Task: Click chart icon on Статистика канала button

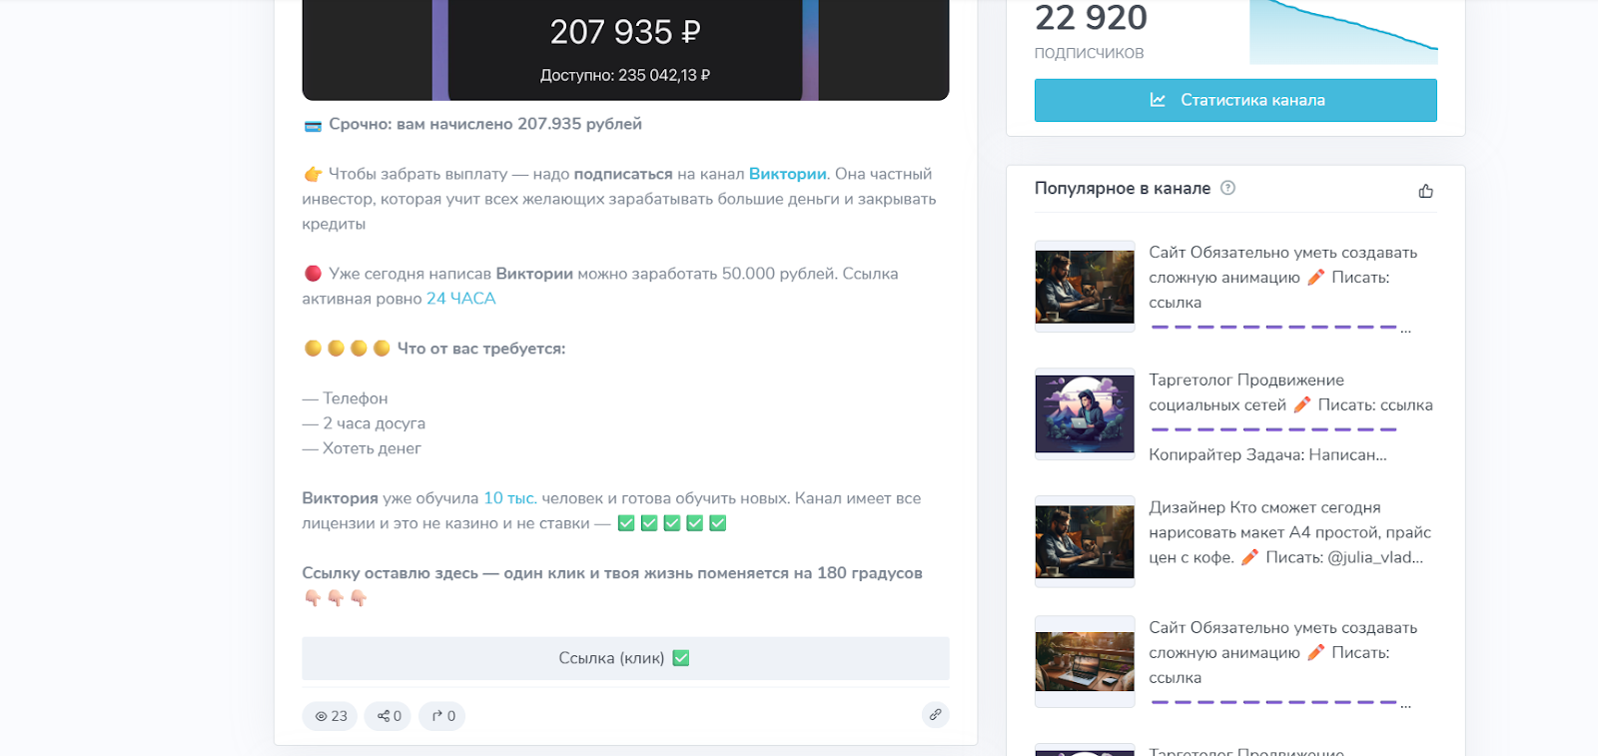Action: [x=1158, y=100]
